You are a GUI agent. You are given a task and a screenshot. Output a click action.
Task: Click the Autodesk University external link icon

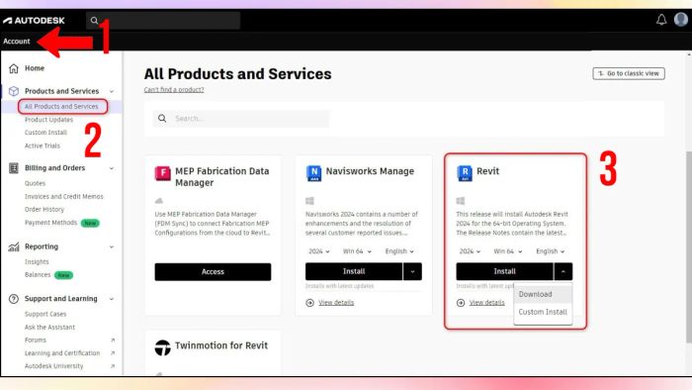(x=113, y=366)
